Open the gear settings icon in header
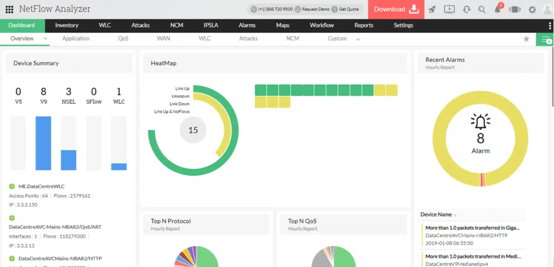 click(x=532, y=9)
